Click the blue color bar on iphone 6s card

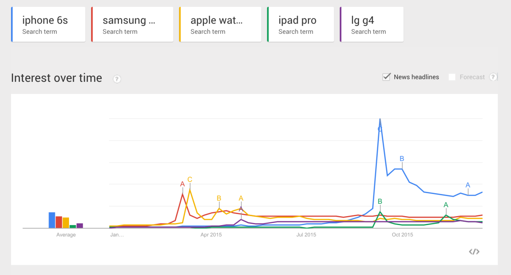(x=11, y=24)
